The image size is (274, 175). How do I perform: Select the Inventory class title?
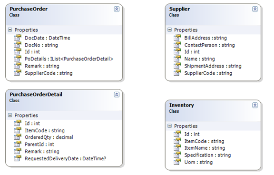click(182, 105)
